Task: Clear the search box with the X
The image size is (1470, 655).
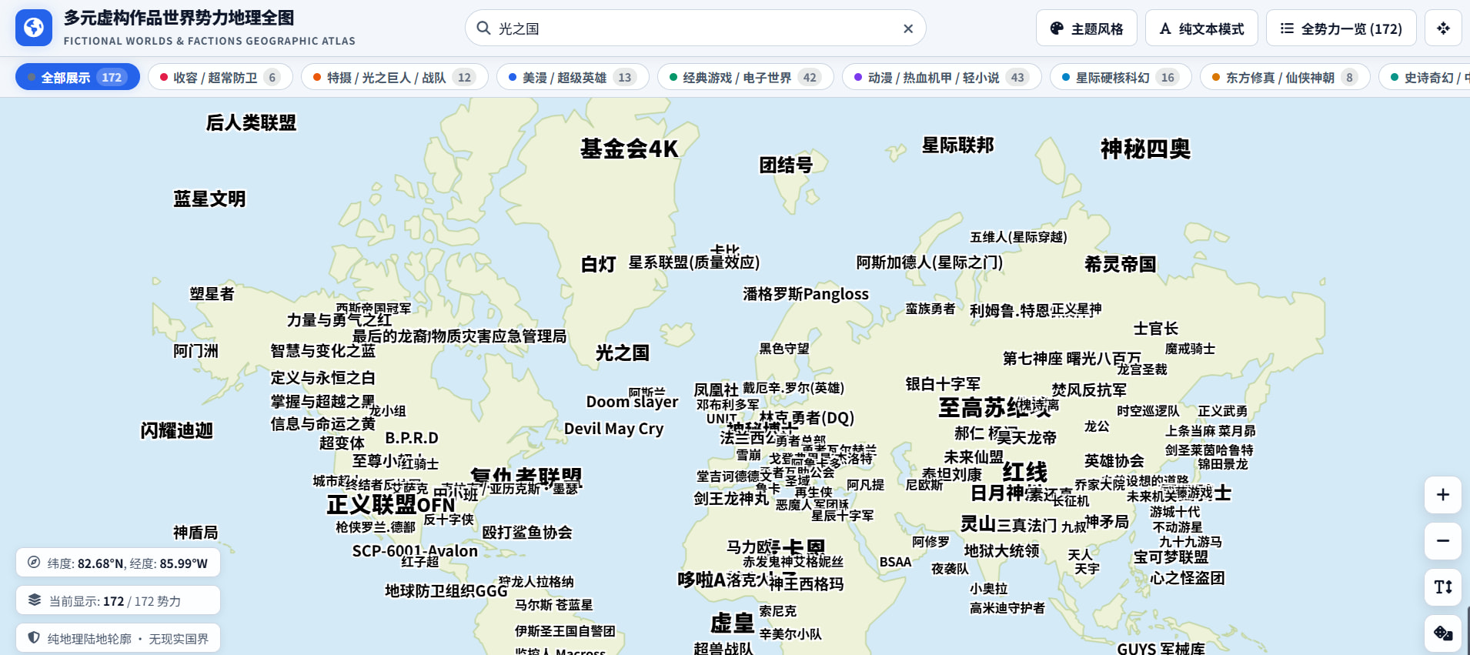Action: click(908, 28)
